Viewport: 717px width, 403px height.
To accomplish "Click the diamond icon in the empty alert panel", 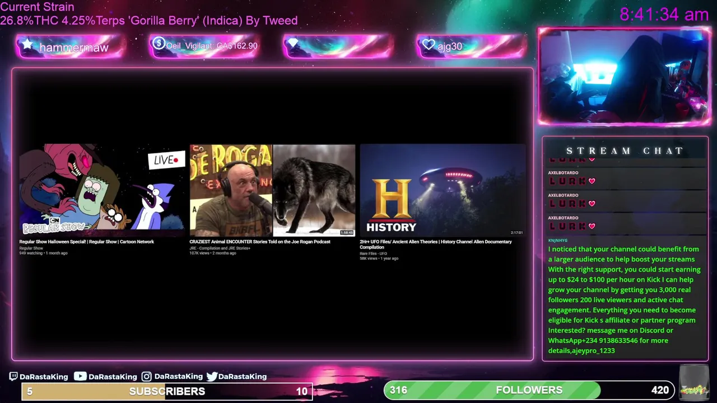I will tap(294, 44).
